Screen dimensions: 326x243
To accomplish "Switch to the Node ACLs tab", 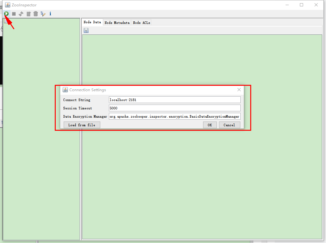I will (141, 23).
